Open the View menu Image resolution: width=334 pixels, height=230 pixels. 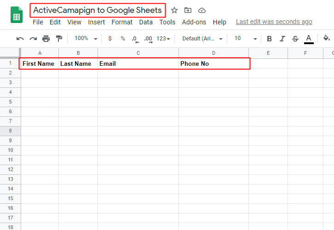tap(75, 22)
